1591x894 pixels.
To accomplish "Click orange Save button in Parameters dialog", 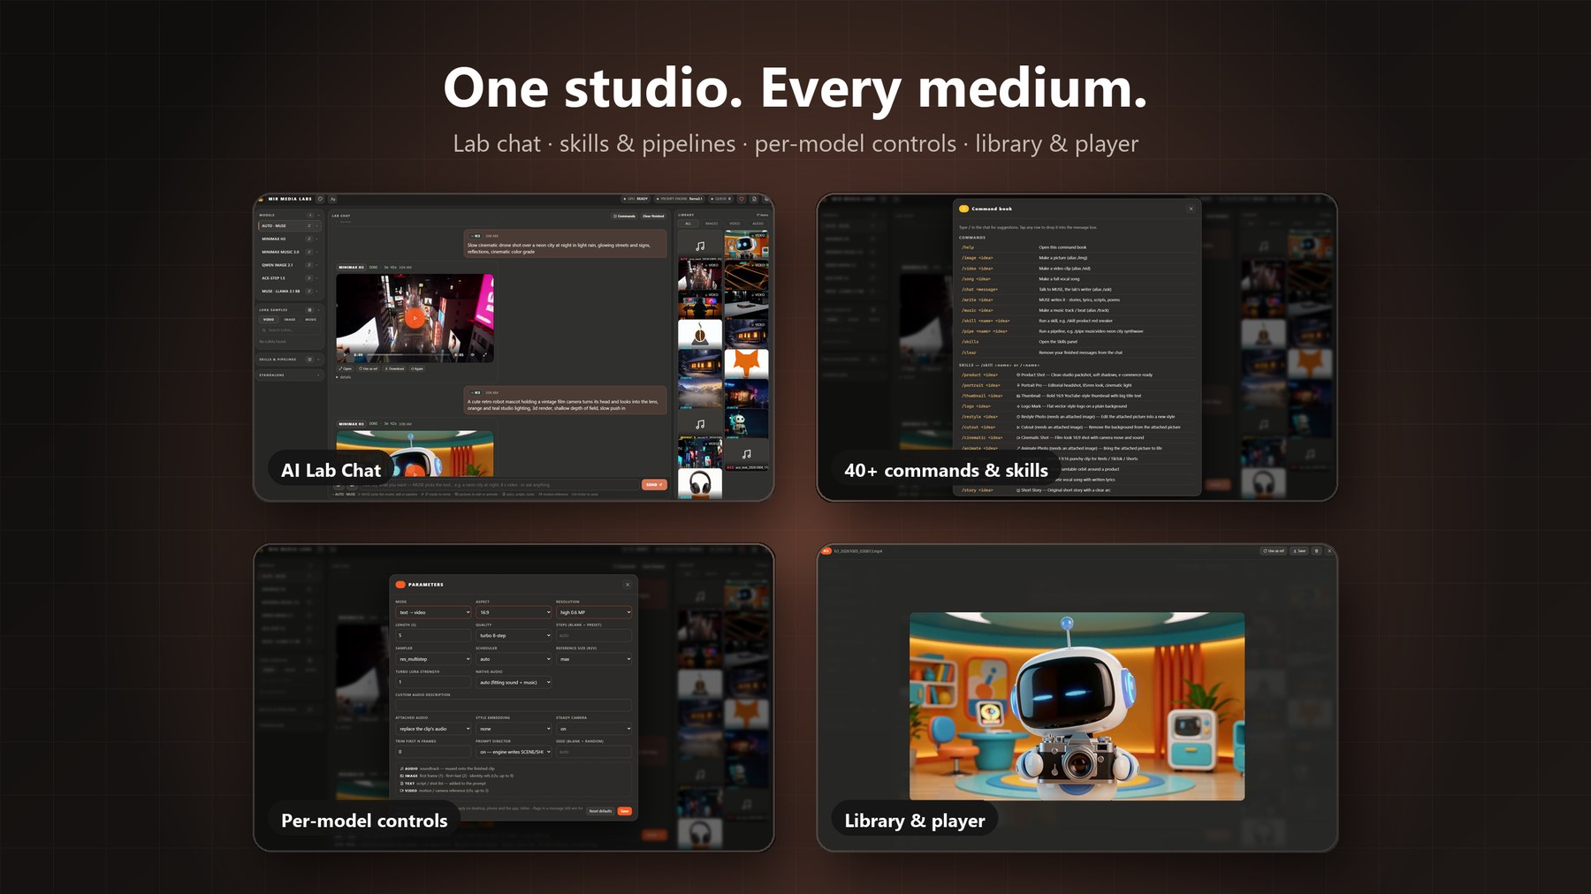I will point(625,811).
